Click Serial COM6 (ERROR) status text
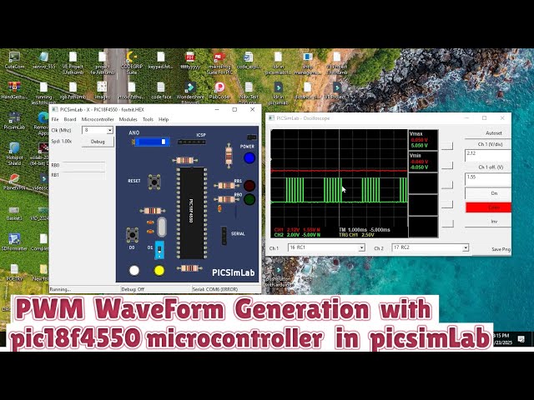Screen dimensions: 534x400 point(215,289)
